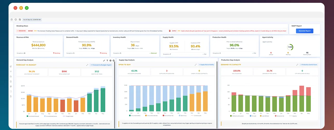Open Supply Risk & Visibility agent

206,65
